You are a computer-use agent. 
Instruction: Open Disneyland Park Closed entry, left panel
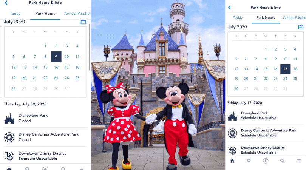[x=45, y=118]
